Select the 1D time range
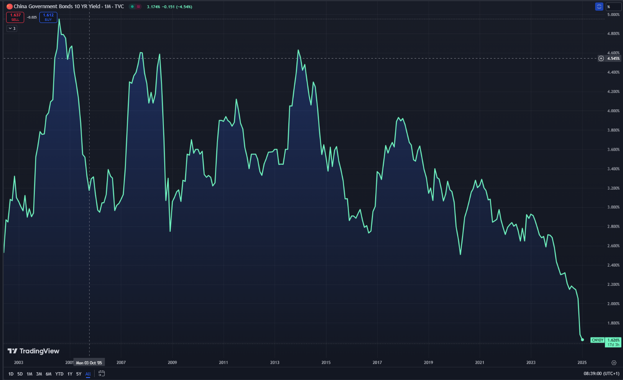Viewport: 623px width, 380px height. 11,374
